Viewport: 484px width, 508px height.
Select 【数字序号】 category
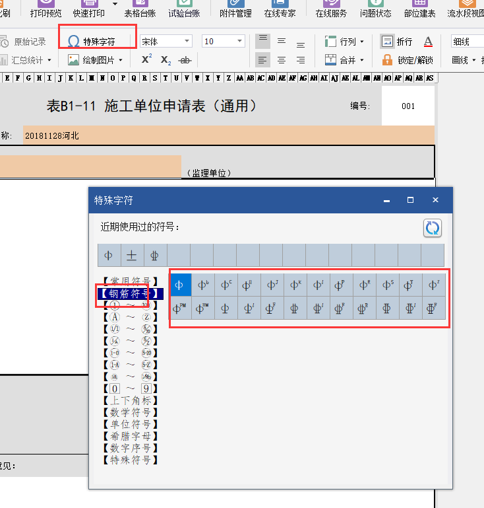(x=131, y=449)
